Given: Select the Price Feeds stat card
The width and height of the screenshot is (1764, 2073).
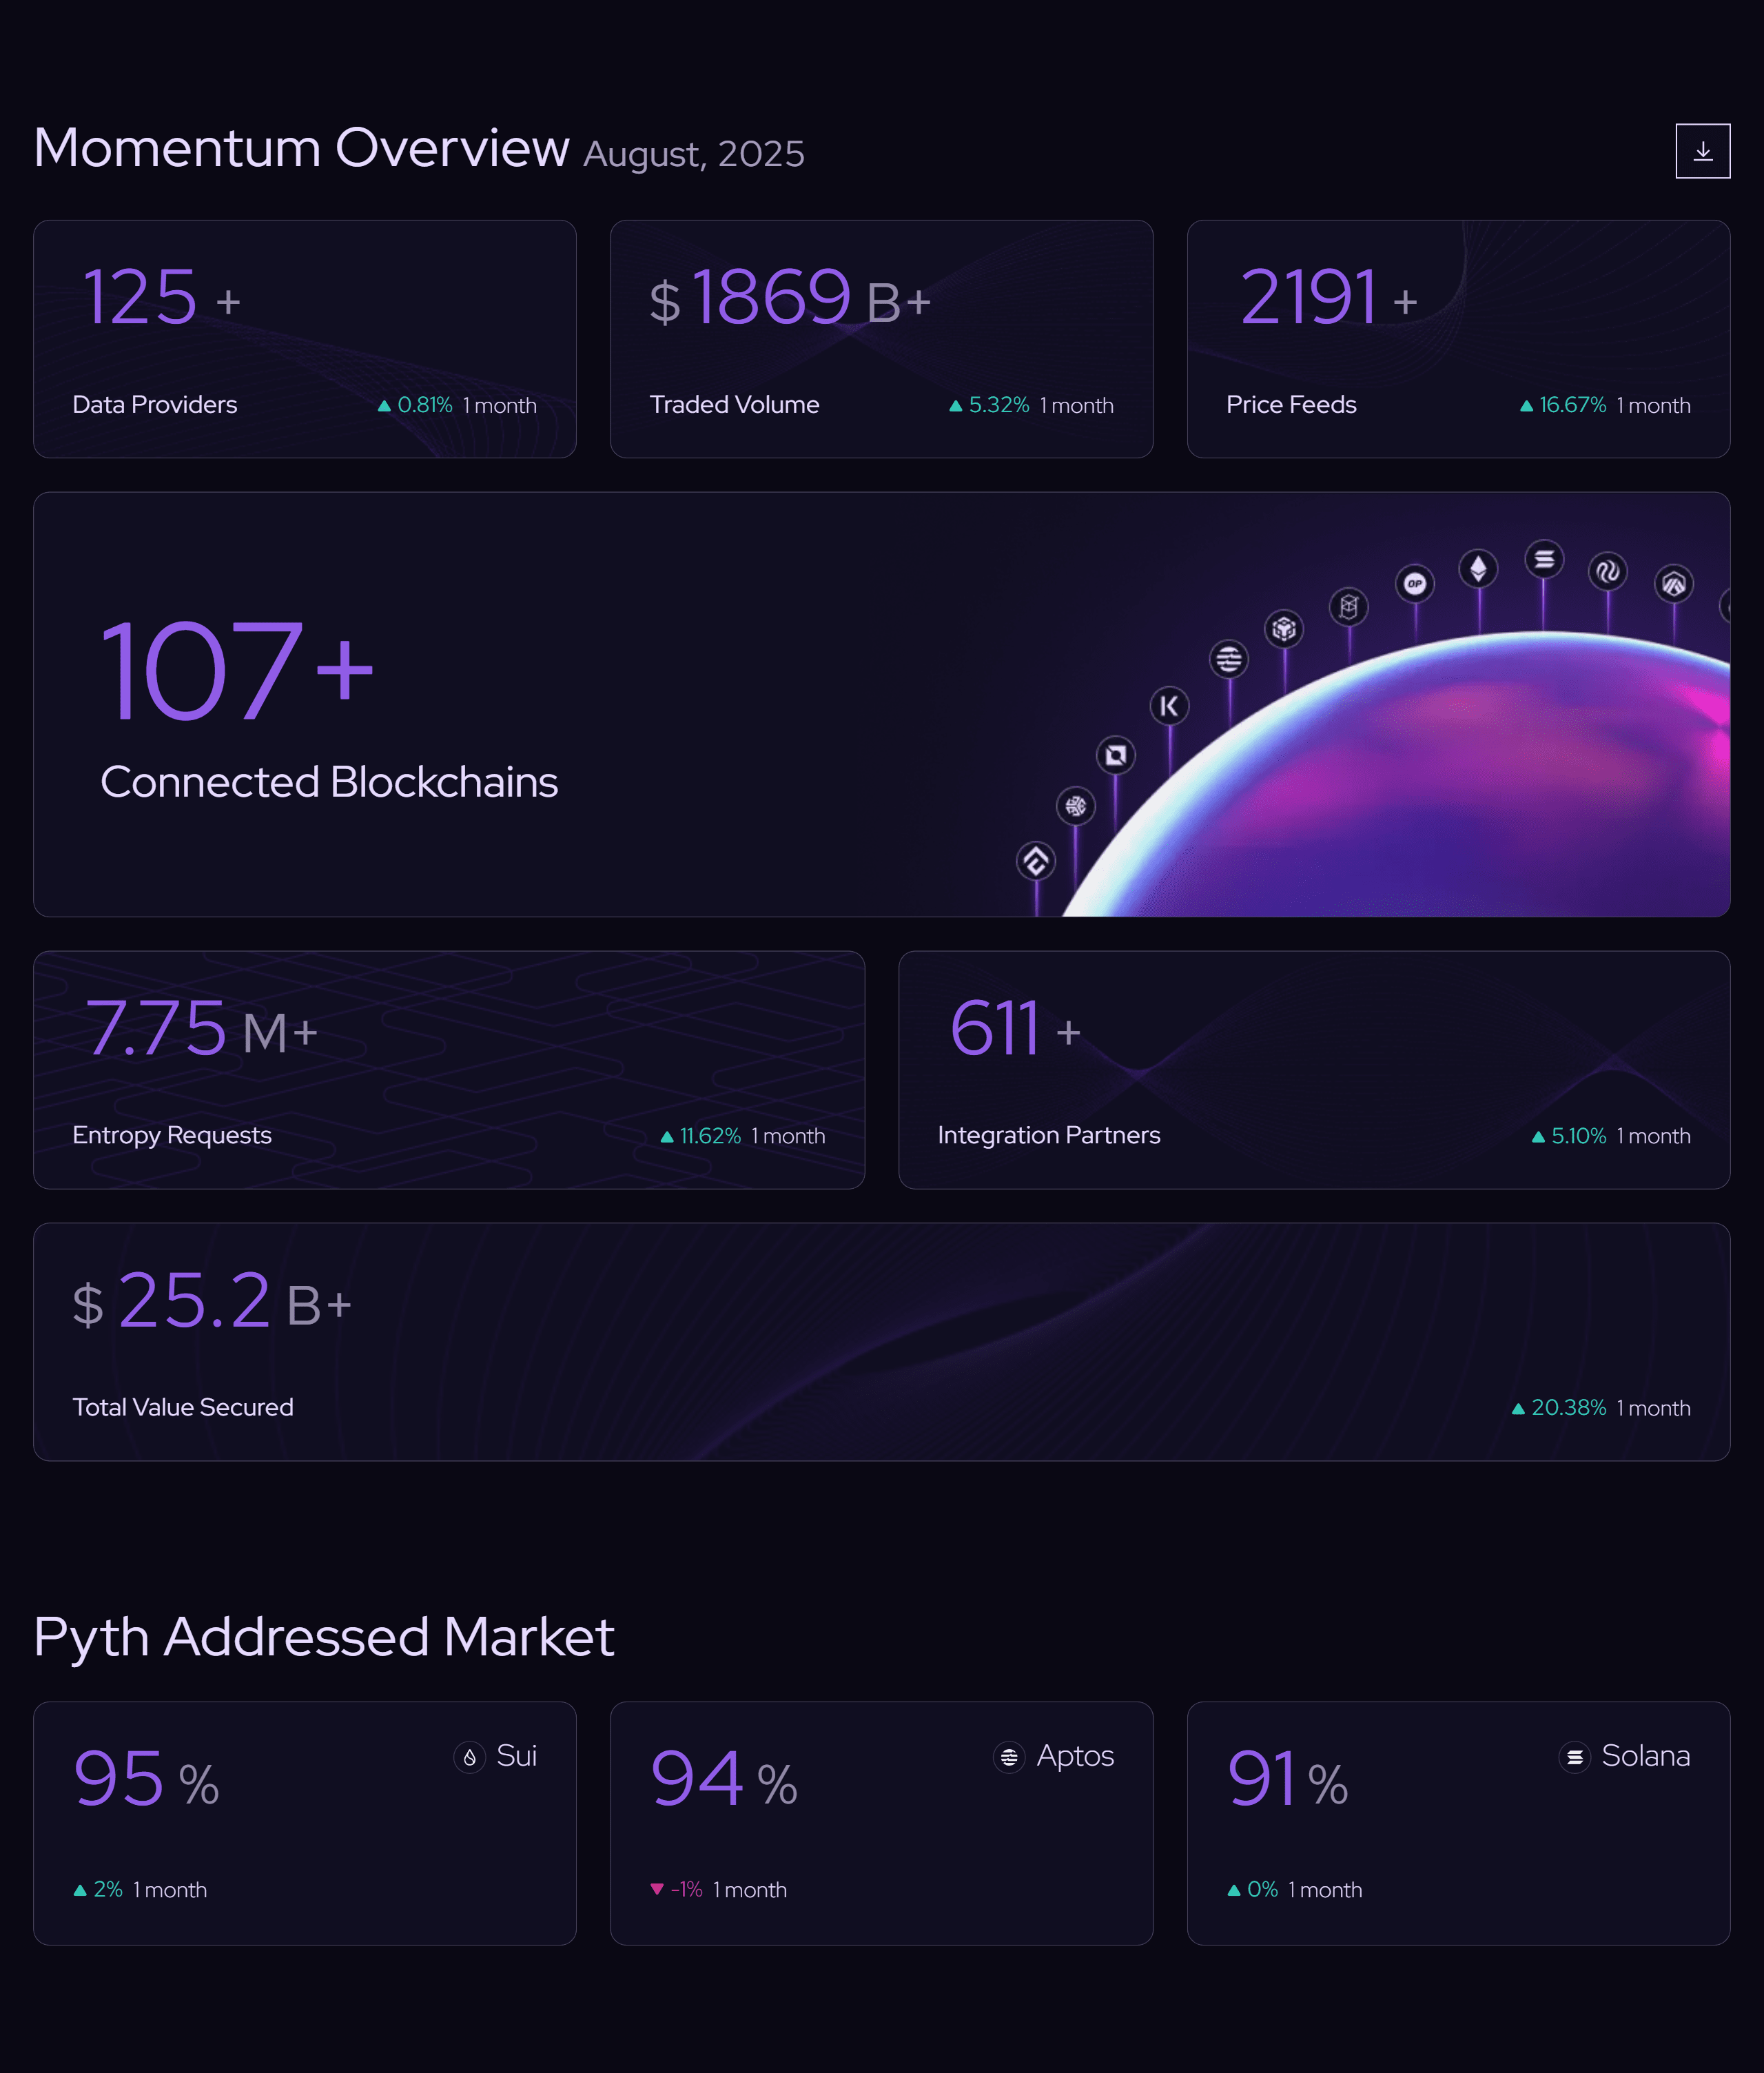Looking at the screenshot, I should click(1458, 339).
